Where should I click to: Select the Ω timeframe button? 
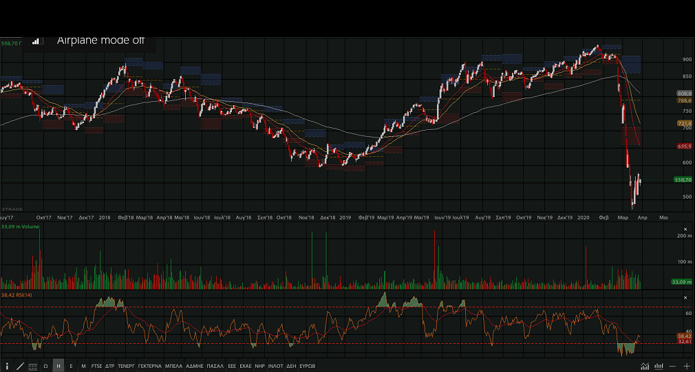[x=45, y=366]
